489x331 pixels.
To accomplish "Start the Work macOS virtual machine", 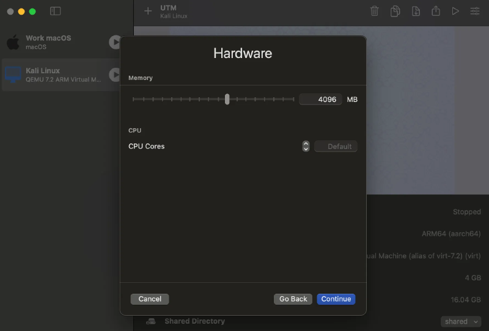I will 114,42.
